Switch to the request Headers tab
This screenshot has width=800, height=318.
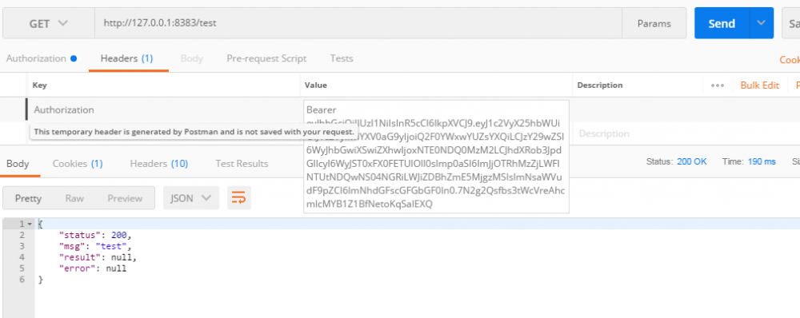coord(126,58)
